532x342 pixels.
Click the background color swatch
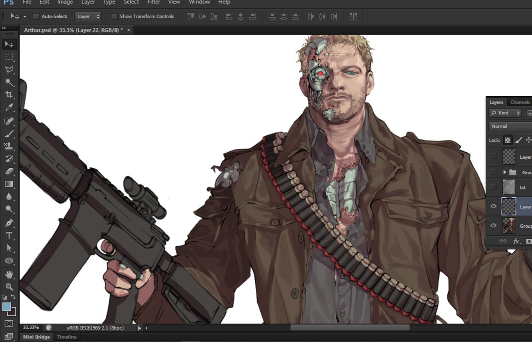tap(13, 313)
